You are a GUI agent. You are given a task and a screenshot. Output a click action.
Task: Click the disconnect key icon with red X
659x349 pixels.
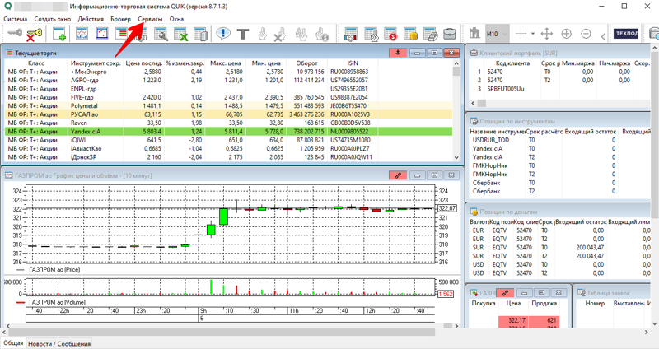point(35,34)
